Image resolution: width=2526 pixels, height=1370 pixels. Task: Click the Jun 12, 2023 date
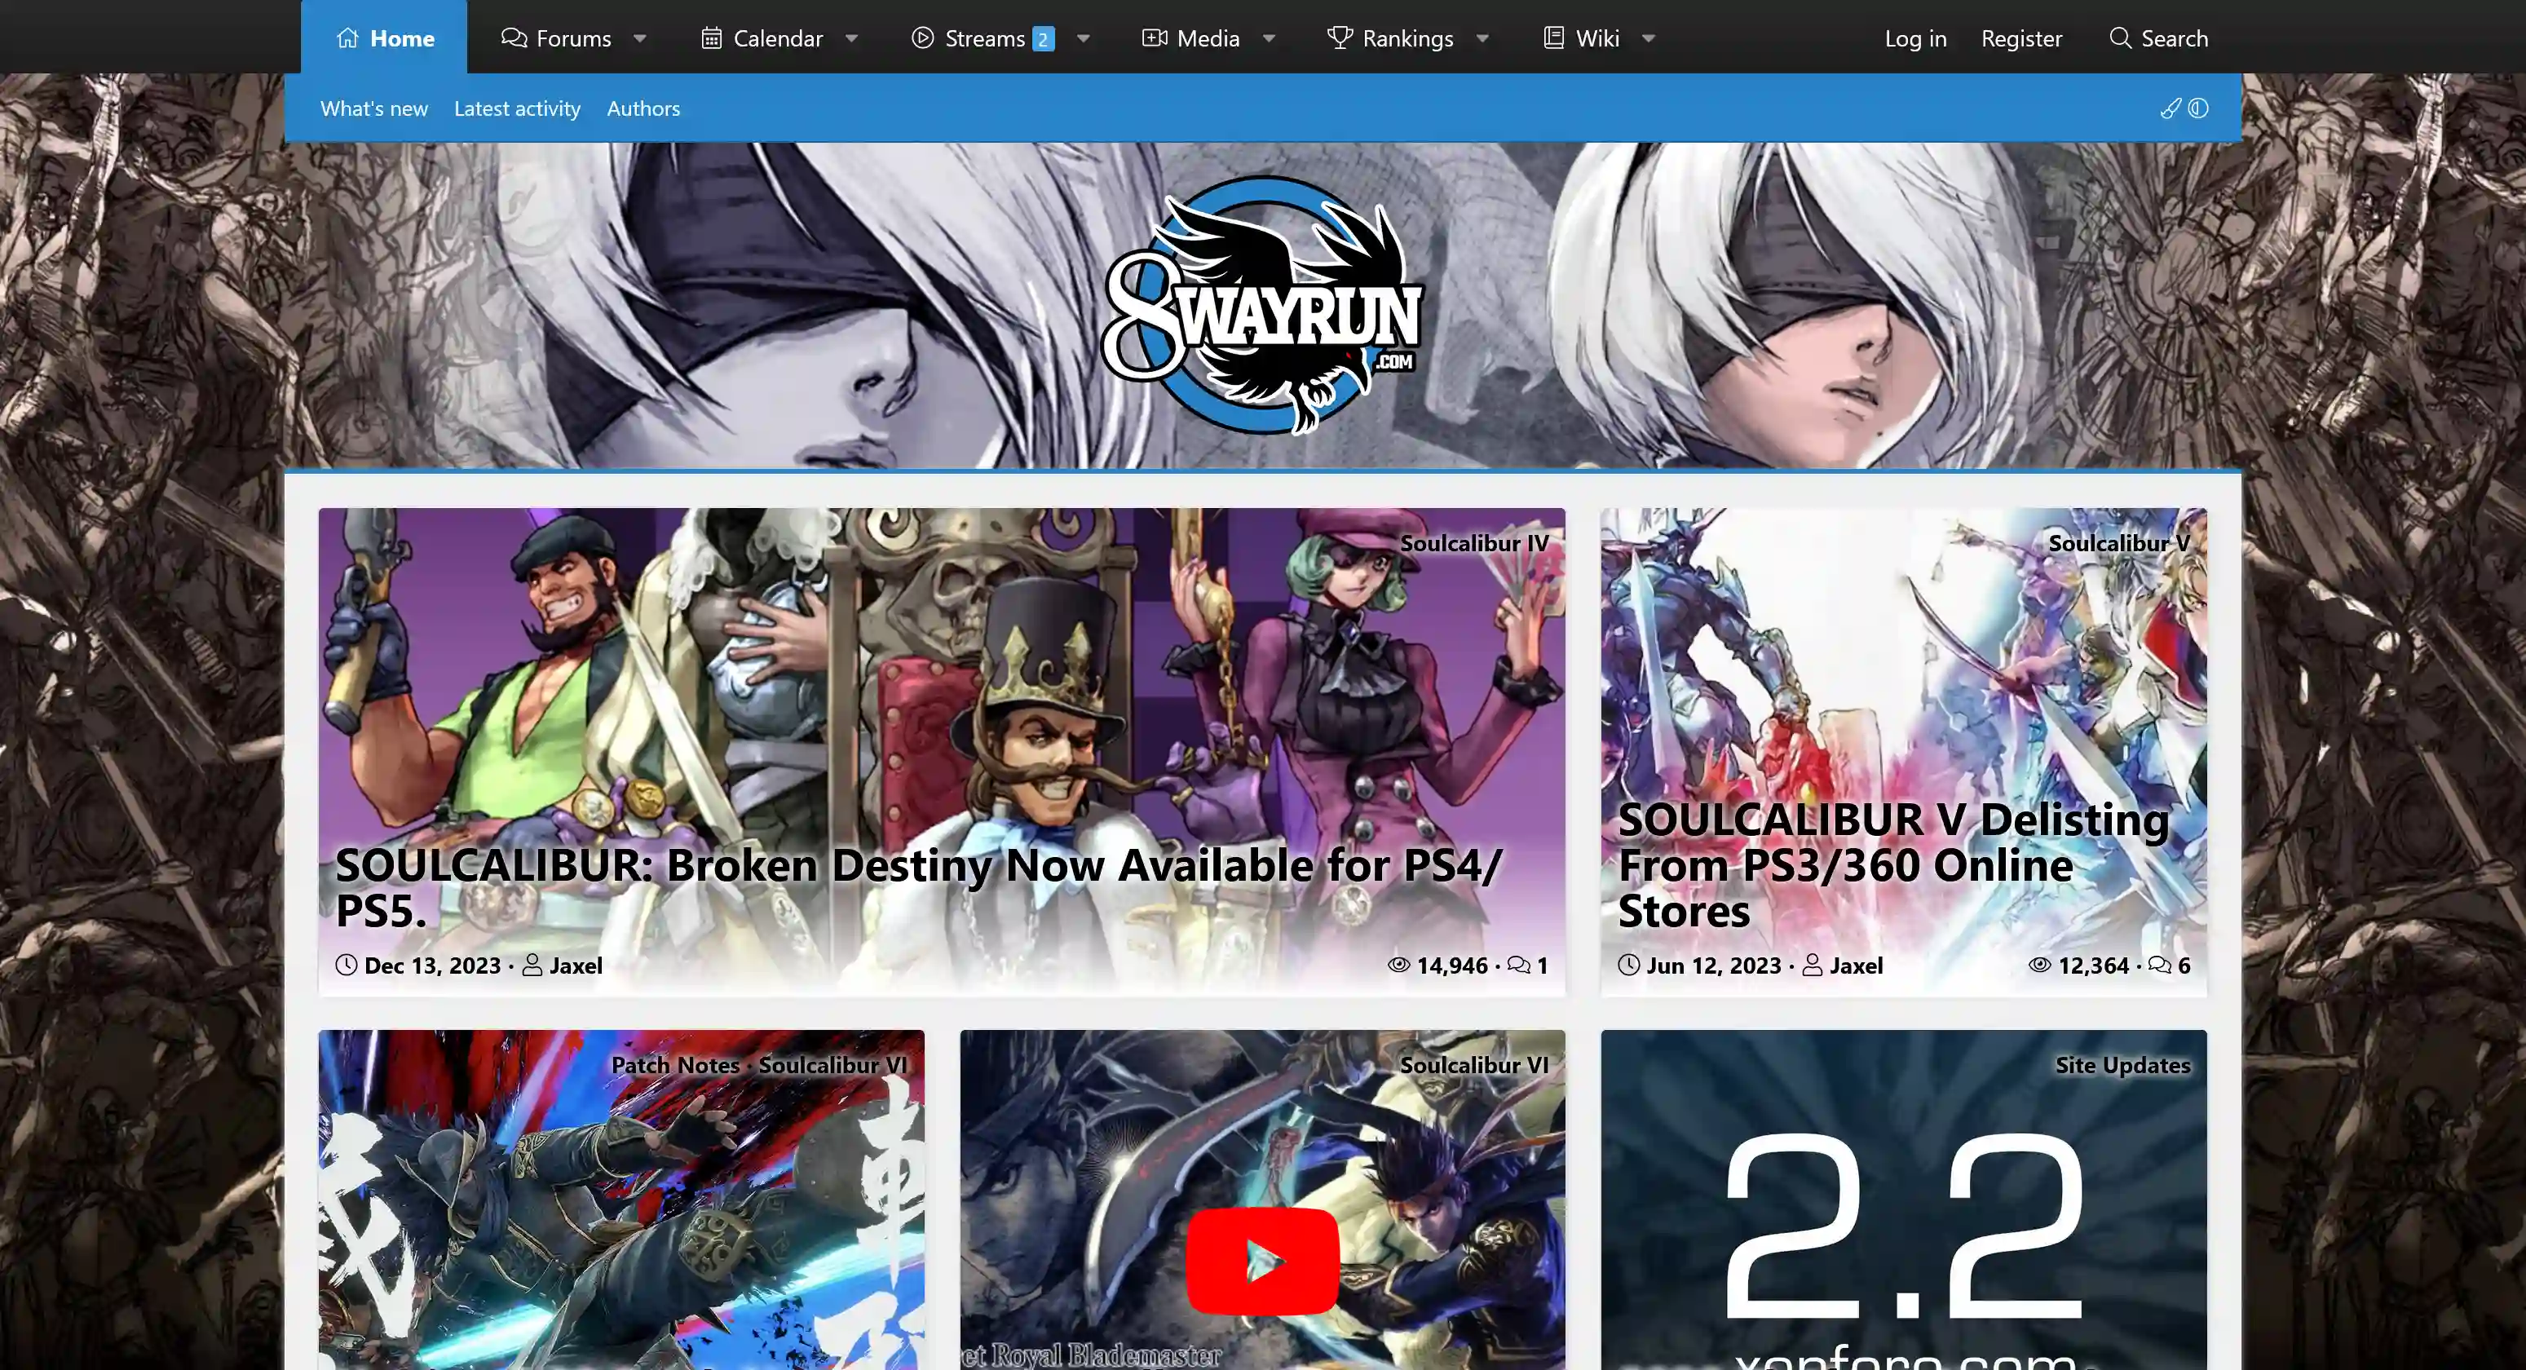click(1713, 965)
